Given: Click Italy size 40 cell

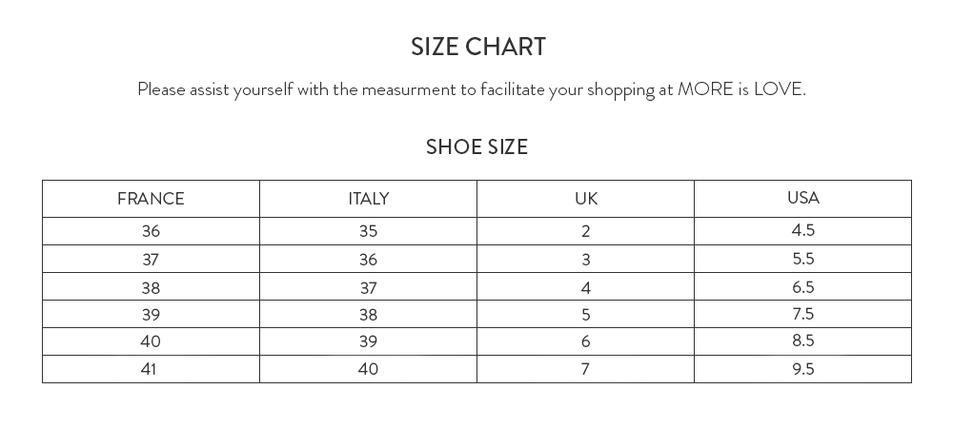Looking at the screenshot, I should [368, 369].
